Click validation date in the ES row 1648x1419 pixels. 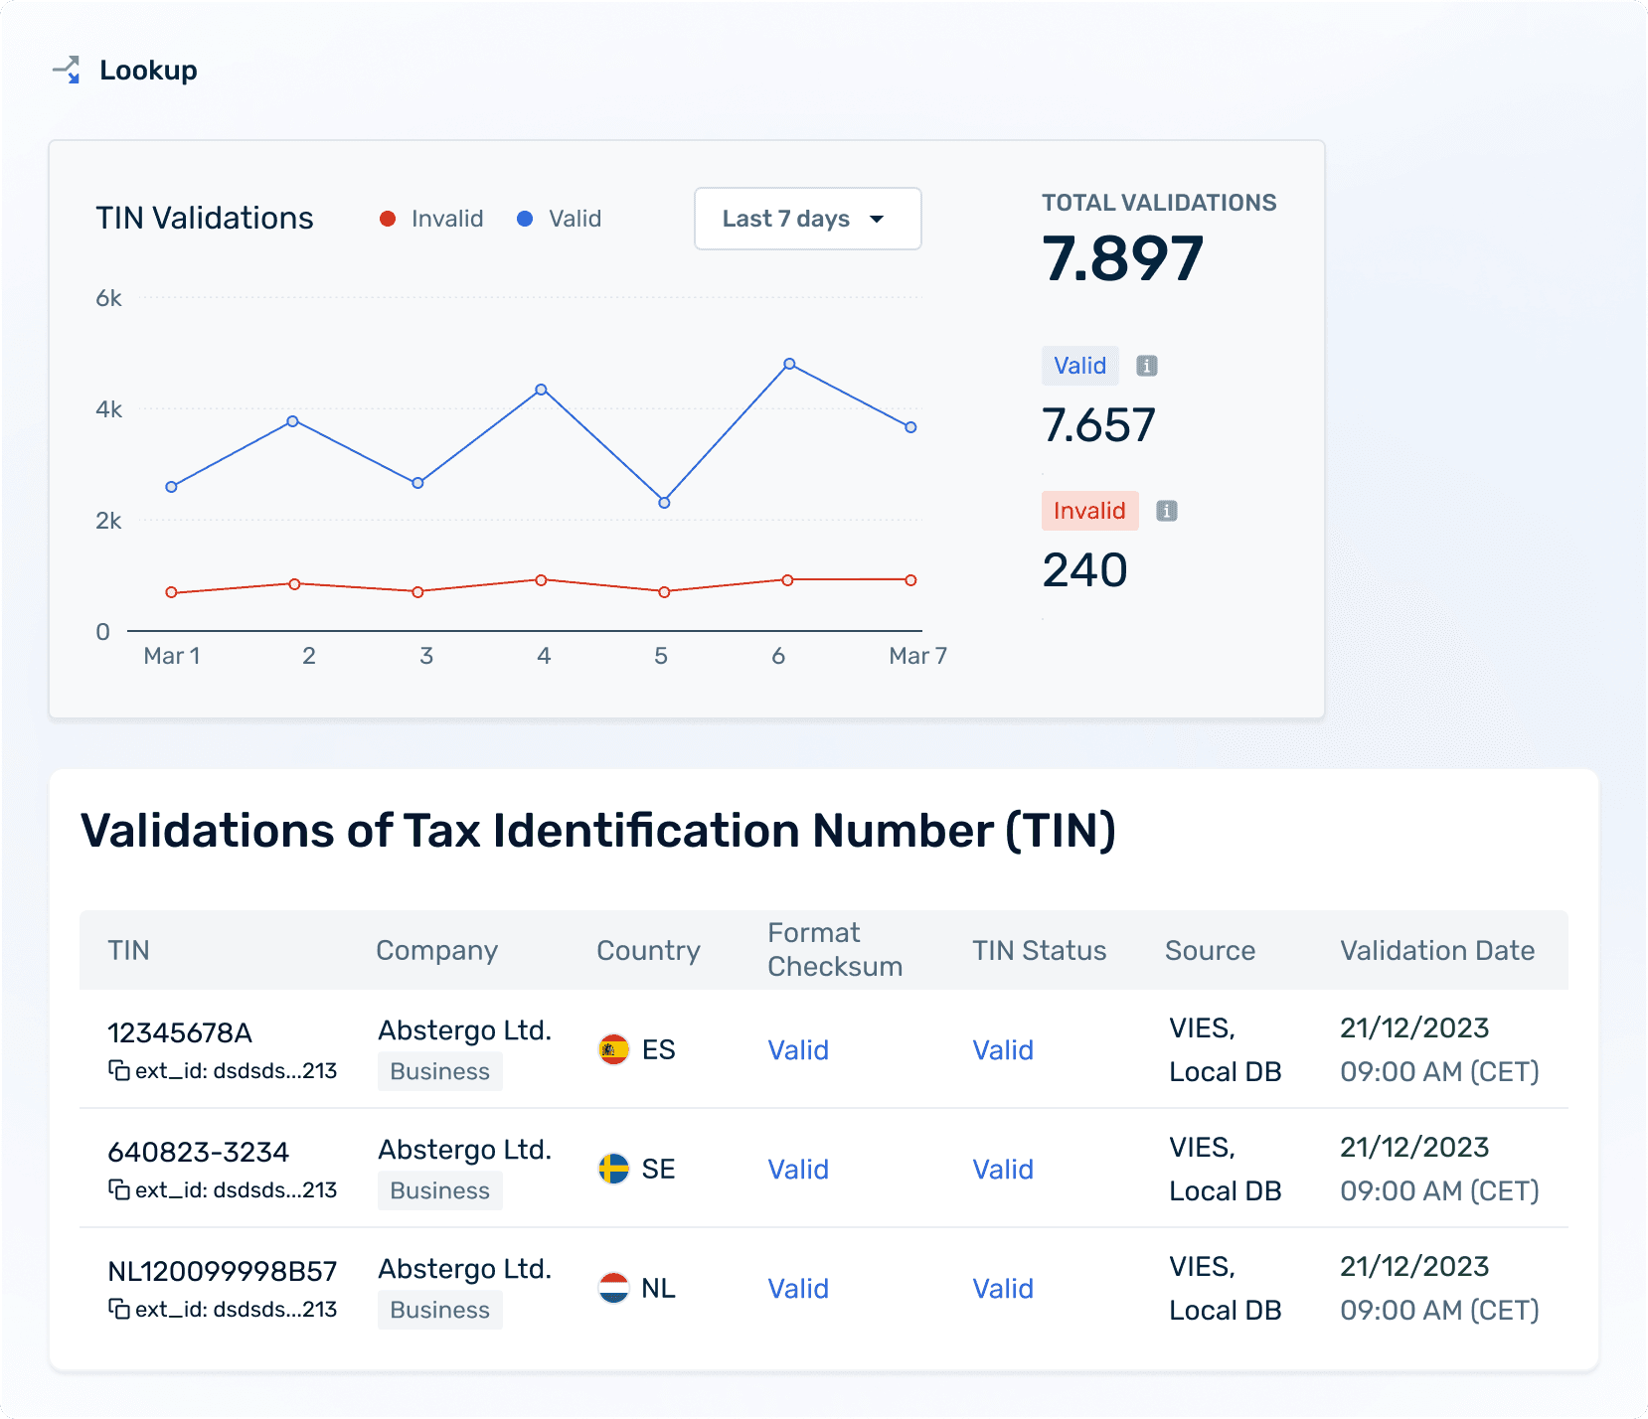pyautogui.click(x=1438, y=1049)
